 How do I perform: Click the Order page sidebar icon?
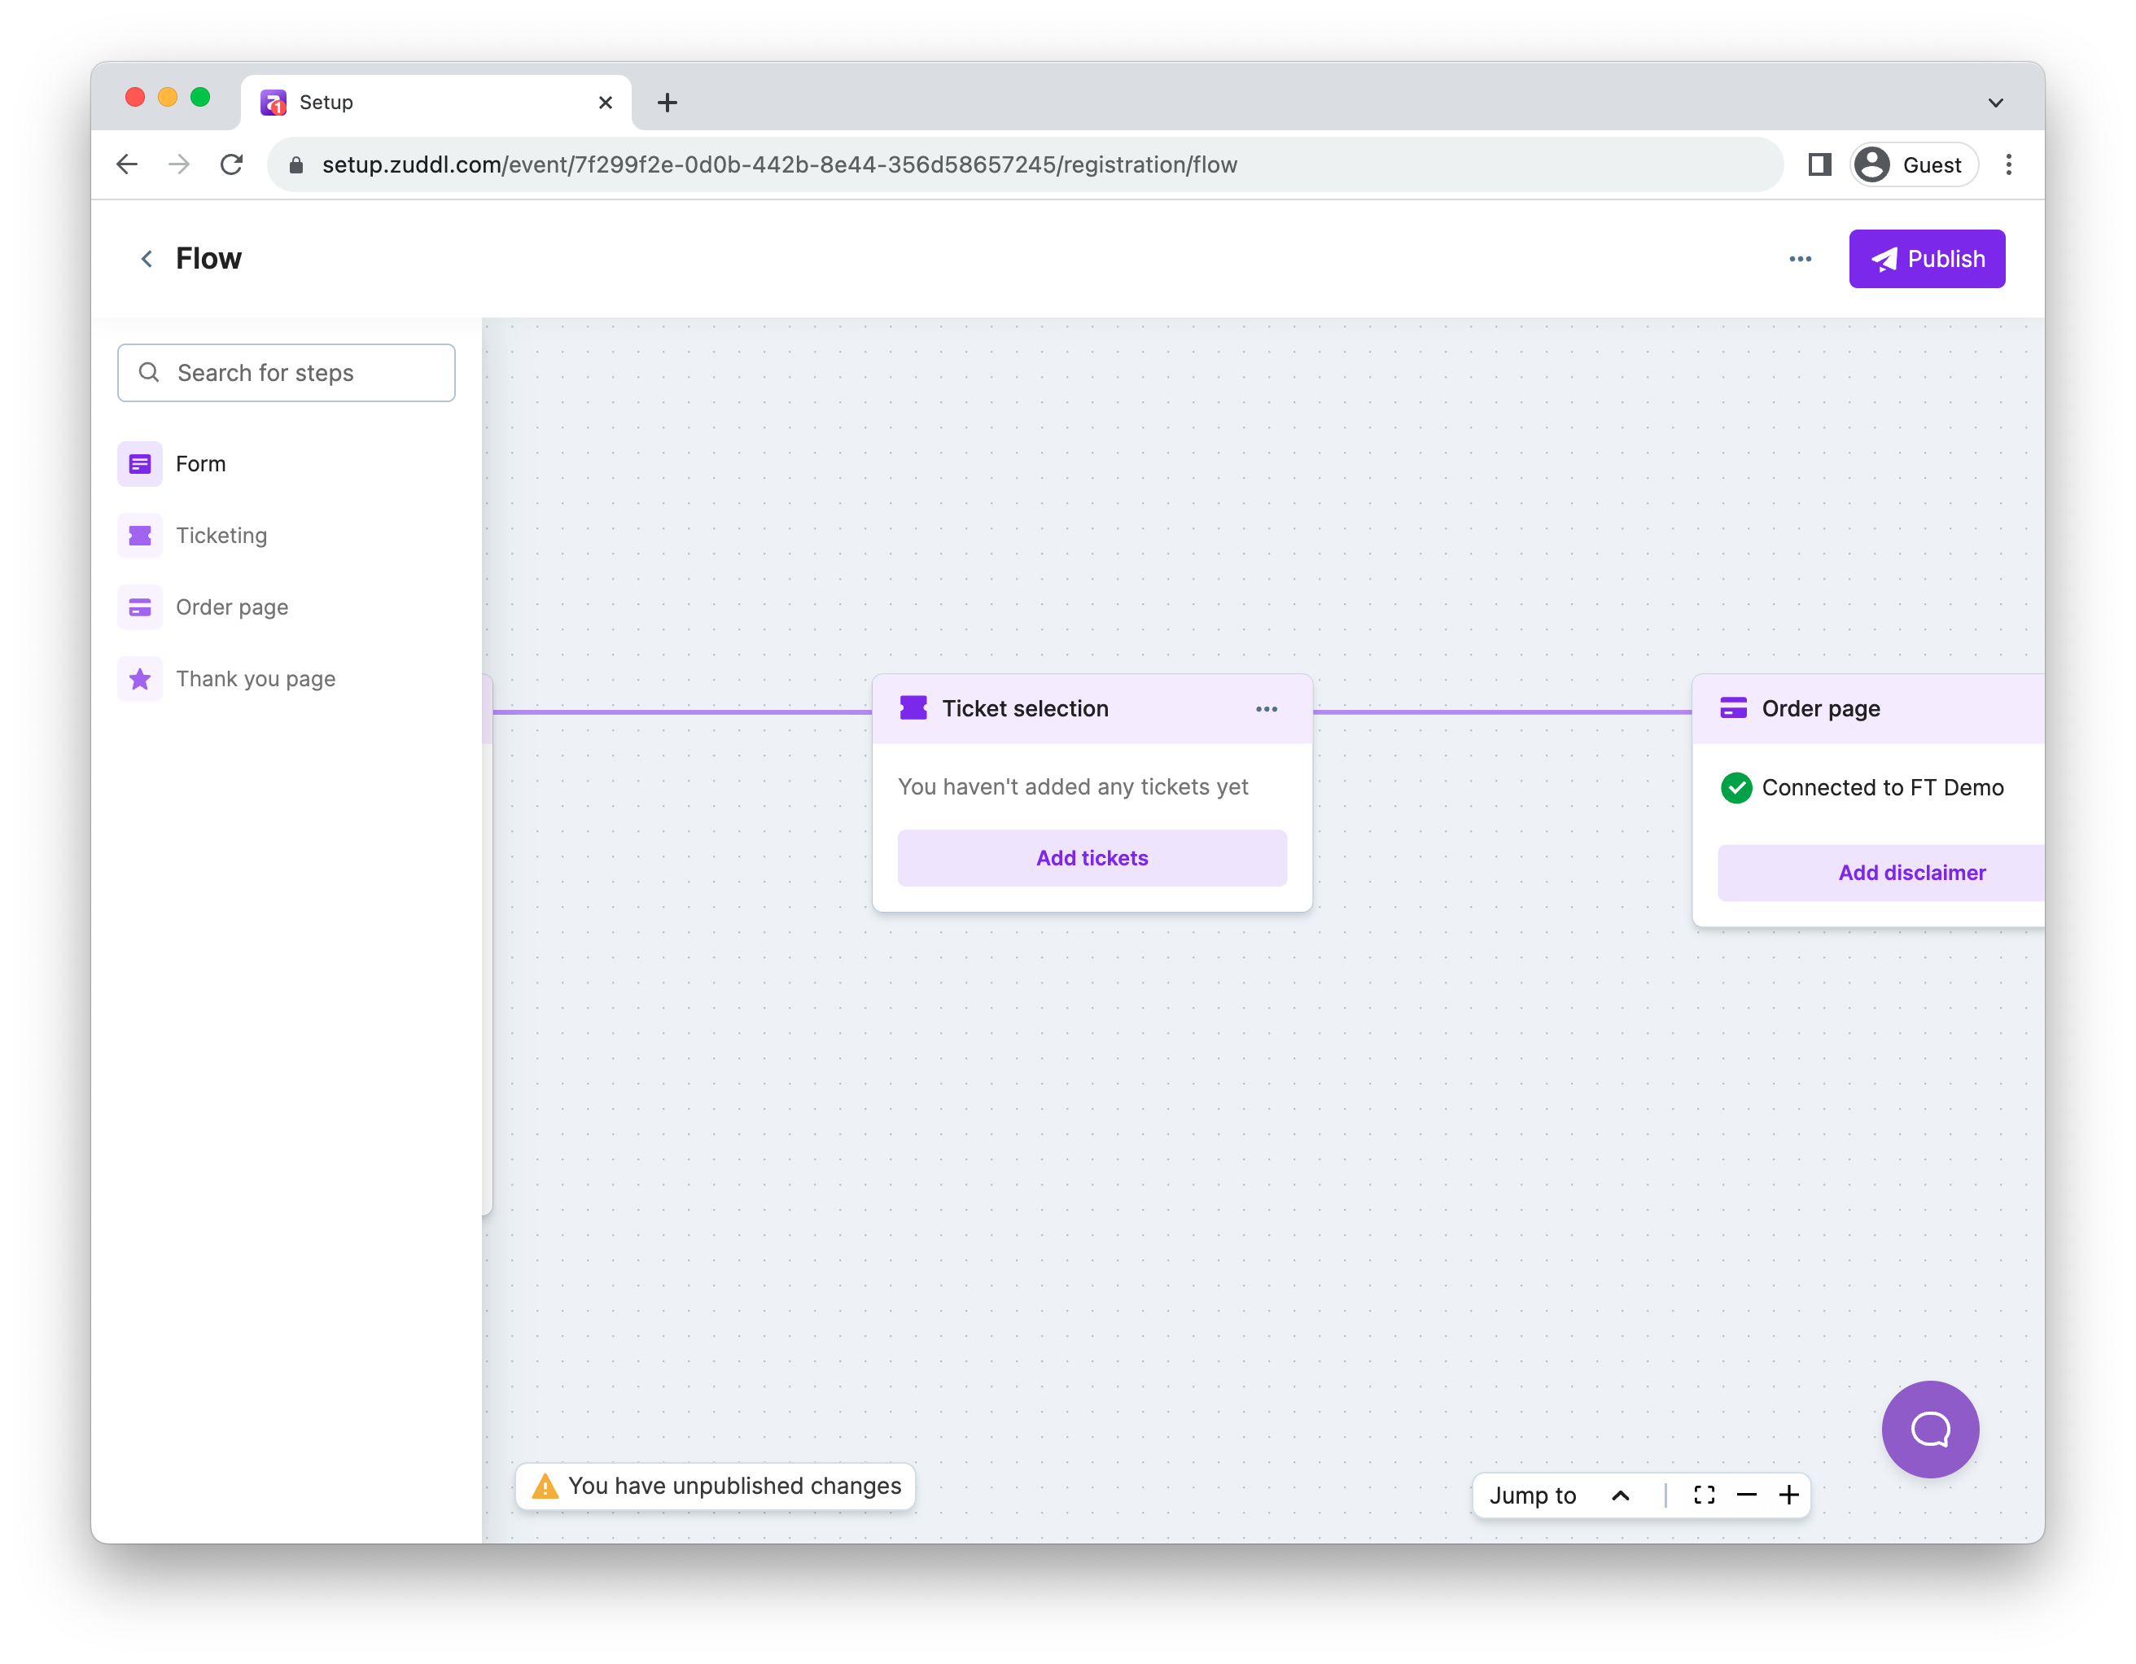click(140, 607)
